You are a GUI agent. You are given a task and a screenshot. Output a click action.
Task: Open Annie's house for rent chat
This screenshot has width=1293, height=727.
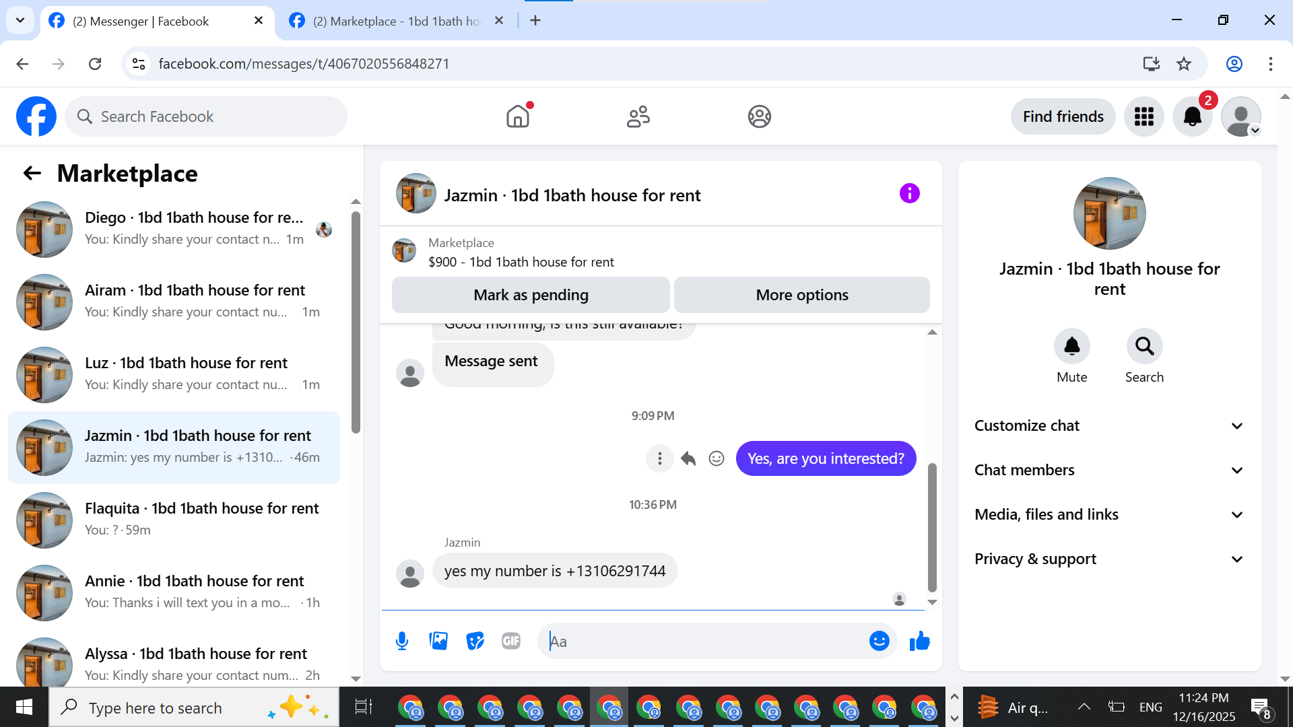coord(174,593)
